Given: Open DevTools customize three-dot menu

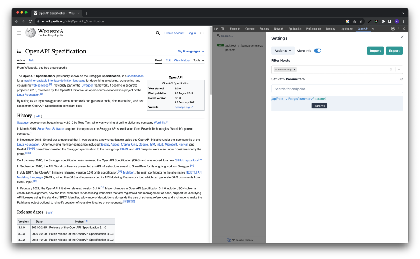Looking at the screenshot, I should (399, 28).
